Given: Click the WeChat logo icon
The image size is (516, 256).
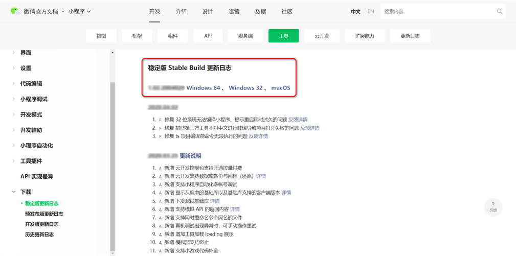Looking at the screenshot, I should pos(15,11).
